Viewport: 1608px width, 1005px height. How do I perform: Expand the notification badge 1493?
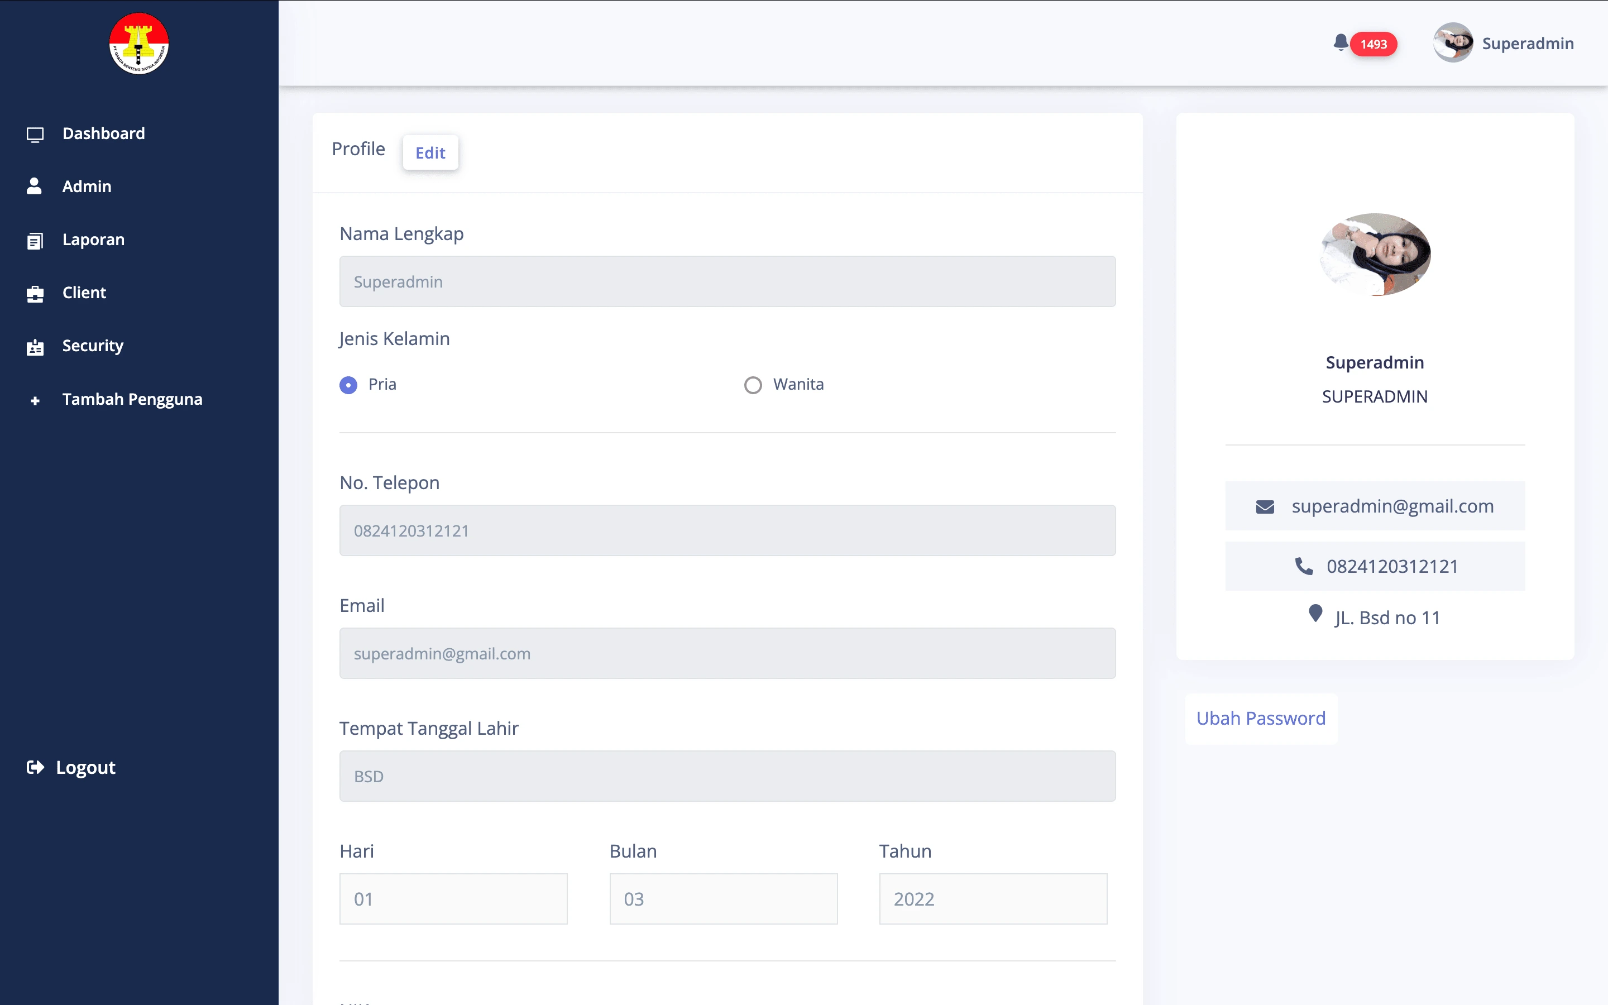[x=1373, y=43]
